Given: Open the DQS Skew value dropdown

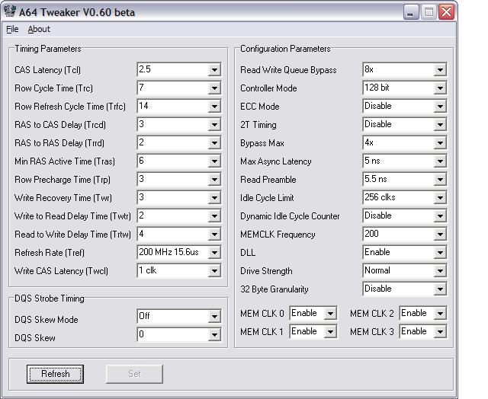Looking at the screenshot, I should click(214, 335).
